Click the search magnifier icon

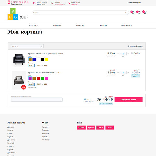coord(126,12)
